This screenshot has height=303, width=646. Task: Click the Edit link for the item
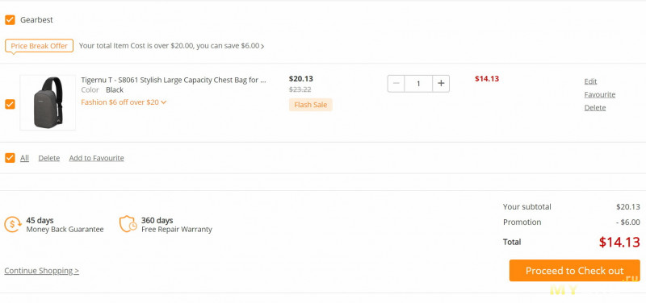tap(590, 81)
